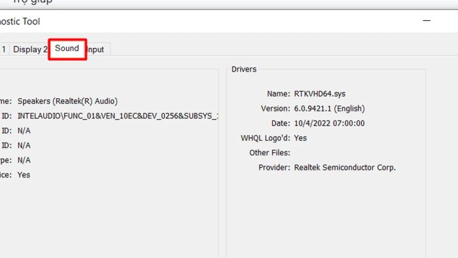
Task: Select the date 10/4/2022 07:00:00
Action: [x=329, y=123]
